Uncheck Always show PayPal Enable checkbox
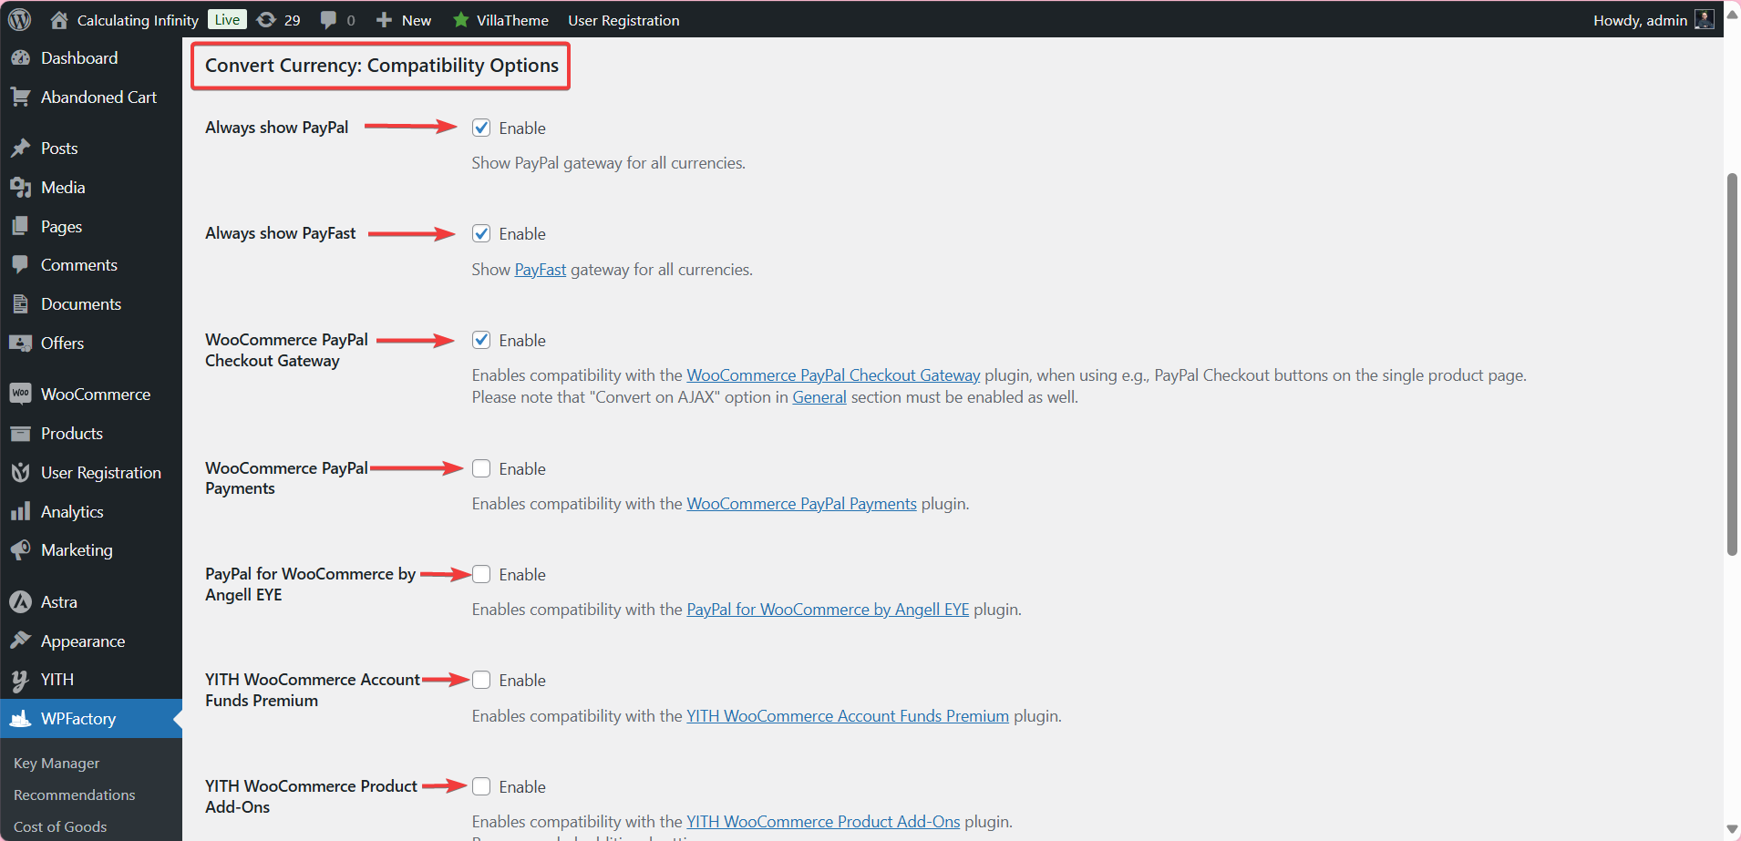The width and height of the screenshot is (1741, 841). (x=481, y=128)
